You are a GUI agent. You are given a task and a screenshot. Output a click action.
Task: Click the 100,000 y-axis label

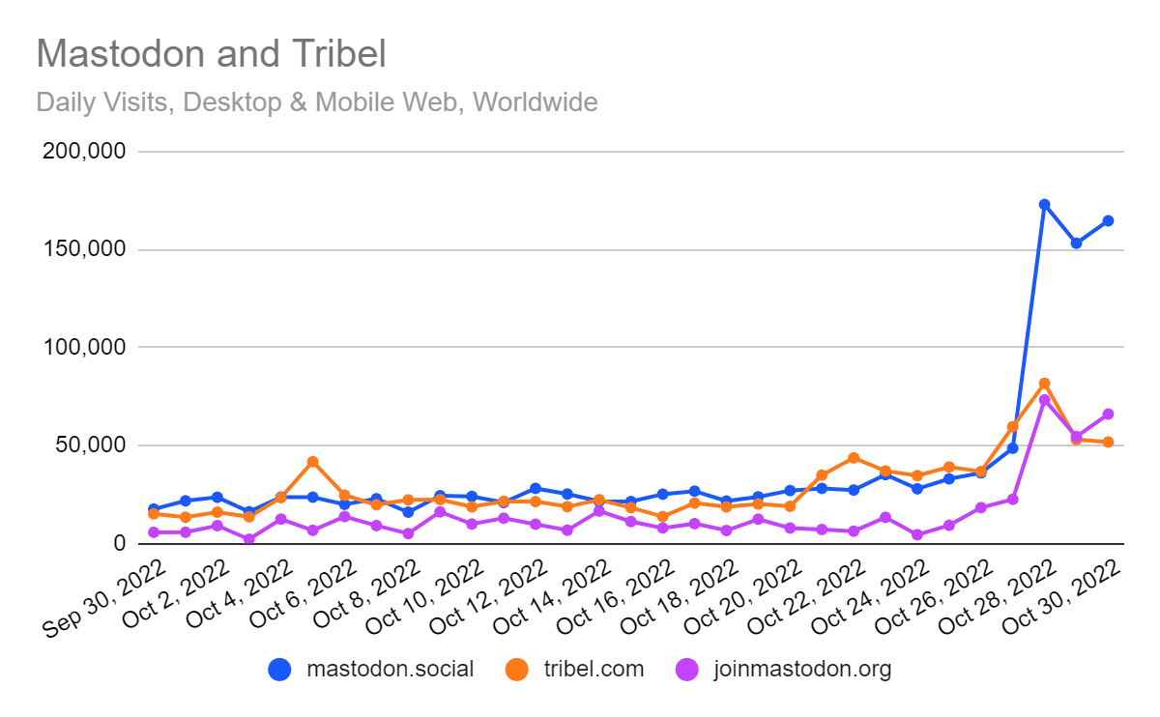coord(86,347)
